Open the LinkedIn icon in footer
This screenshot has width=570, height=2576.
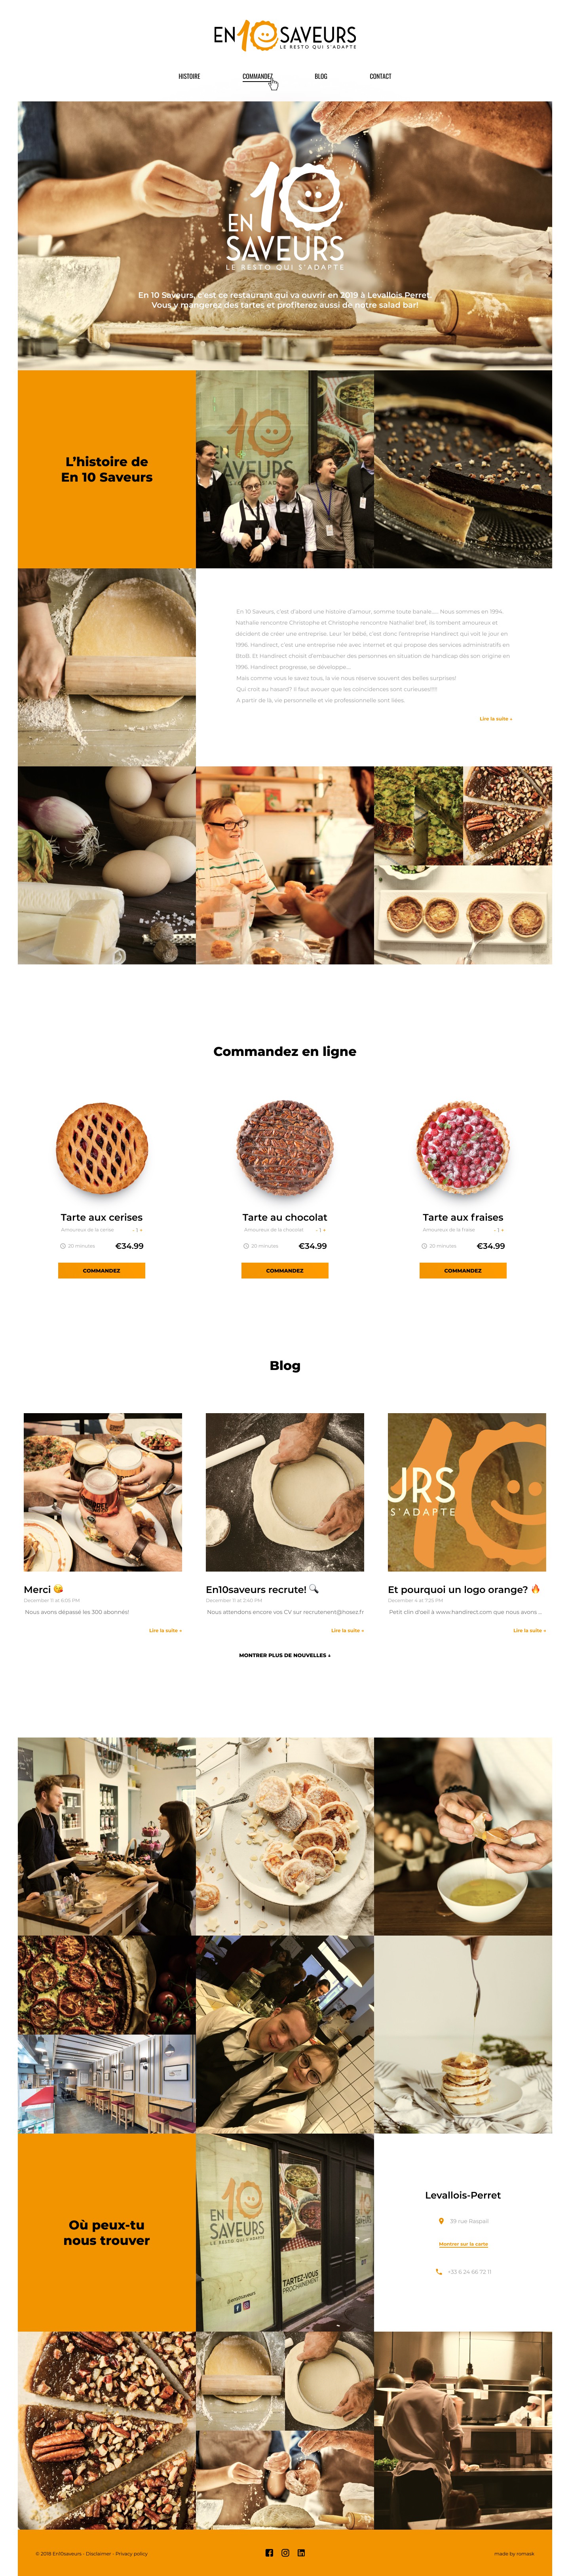pos(301,2553)
